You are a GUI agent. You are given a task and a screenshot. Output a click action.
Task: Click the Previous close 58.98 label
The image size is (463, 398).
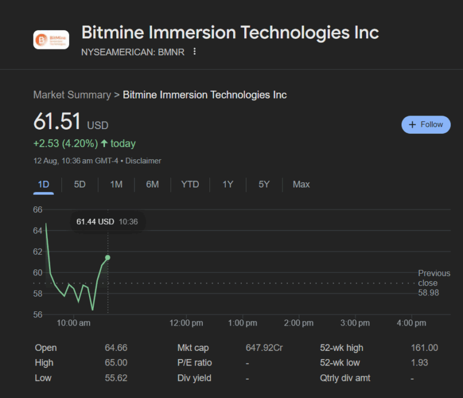point(434,283)
